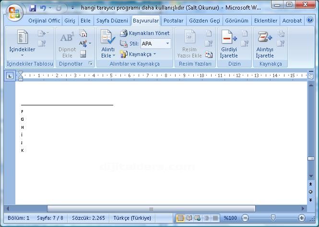Open Alıntı Ekle insert citation menu
Viewport: 319px width, 227px height.
pyautogui.click(x=108, y=44)
